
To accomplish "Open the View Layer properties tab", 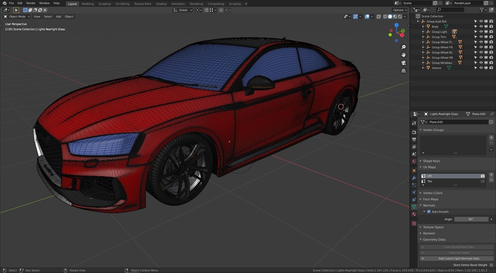I will pyautogui.click(x=414, y=147).
